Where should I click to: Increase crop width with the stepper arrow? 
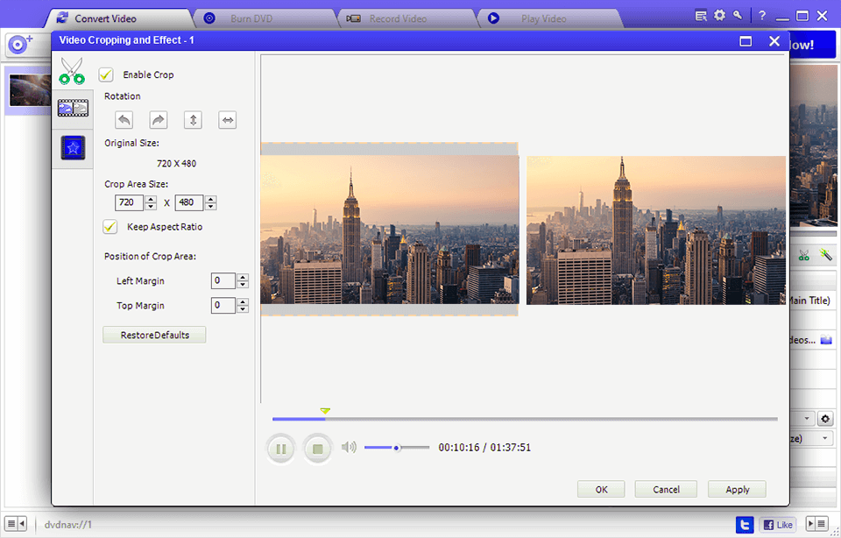coord(150,199)
